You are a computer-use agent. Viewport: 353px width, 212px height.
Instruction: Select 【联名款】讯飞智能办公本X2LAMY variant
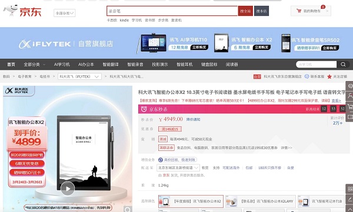point(261,201)
